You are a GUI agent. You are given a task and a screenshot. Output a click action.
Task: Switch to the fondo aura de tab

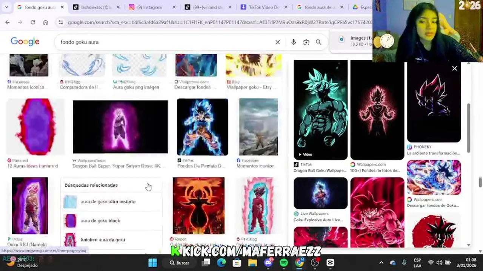(x=320, y=7)
